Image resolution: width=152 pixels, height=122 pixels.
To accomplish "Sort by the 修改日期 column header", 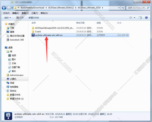I will pyautogui.click(x=80, y=23).
